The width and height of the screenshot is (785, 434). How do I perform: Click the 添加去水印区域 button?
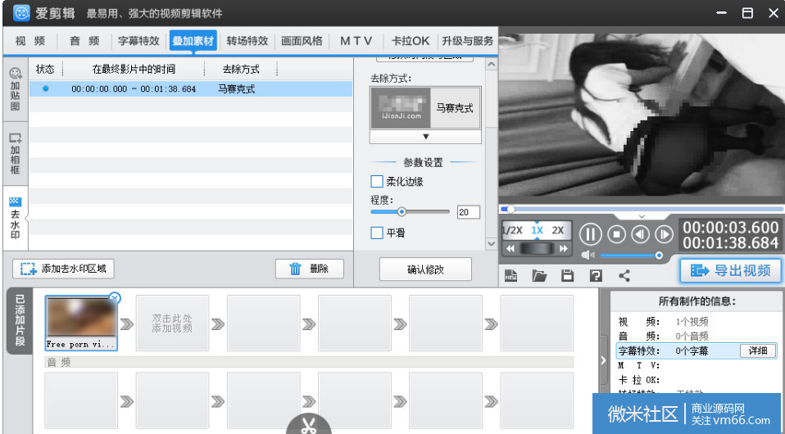point(64,269)
